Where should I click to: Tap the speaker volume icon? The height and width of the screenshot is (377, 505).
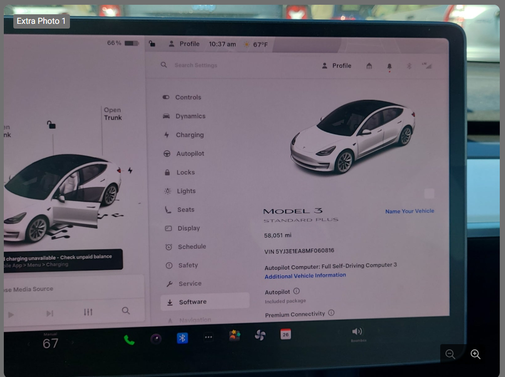click(x=357, y=331)
